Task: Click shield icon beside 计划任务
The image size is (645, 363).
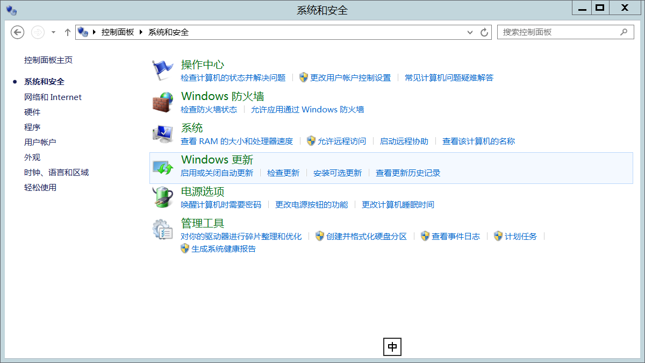Action: click(498, 236)
